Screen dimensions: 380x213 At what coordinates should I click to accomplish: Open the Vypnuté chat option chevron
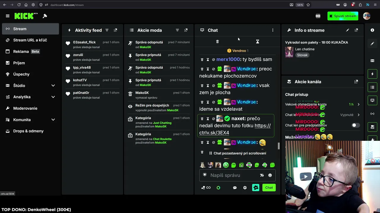tap(358, 115)
